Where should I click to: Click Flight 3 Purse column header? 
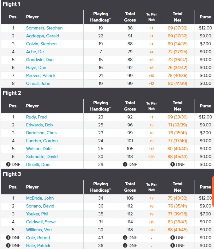coord(205,187)
